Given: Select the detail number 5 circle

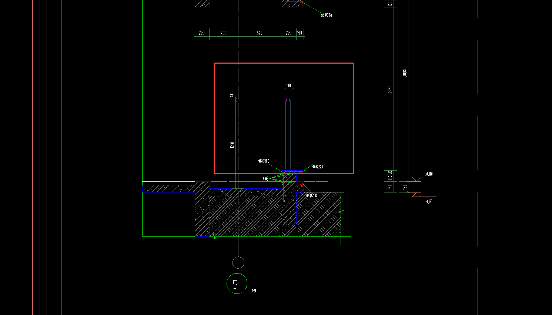Looking at the screenshot, I should [x=237, y=284].
